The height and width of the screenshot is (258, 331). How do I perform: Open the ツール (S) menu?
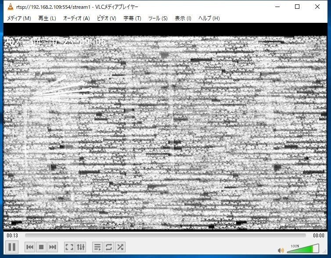click(x=158, y=18)
